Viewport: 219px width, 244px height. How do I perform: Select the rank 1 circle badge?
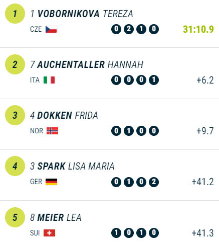pos(15,14)
